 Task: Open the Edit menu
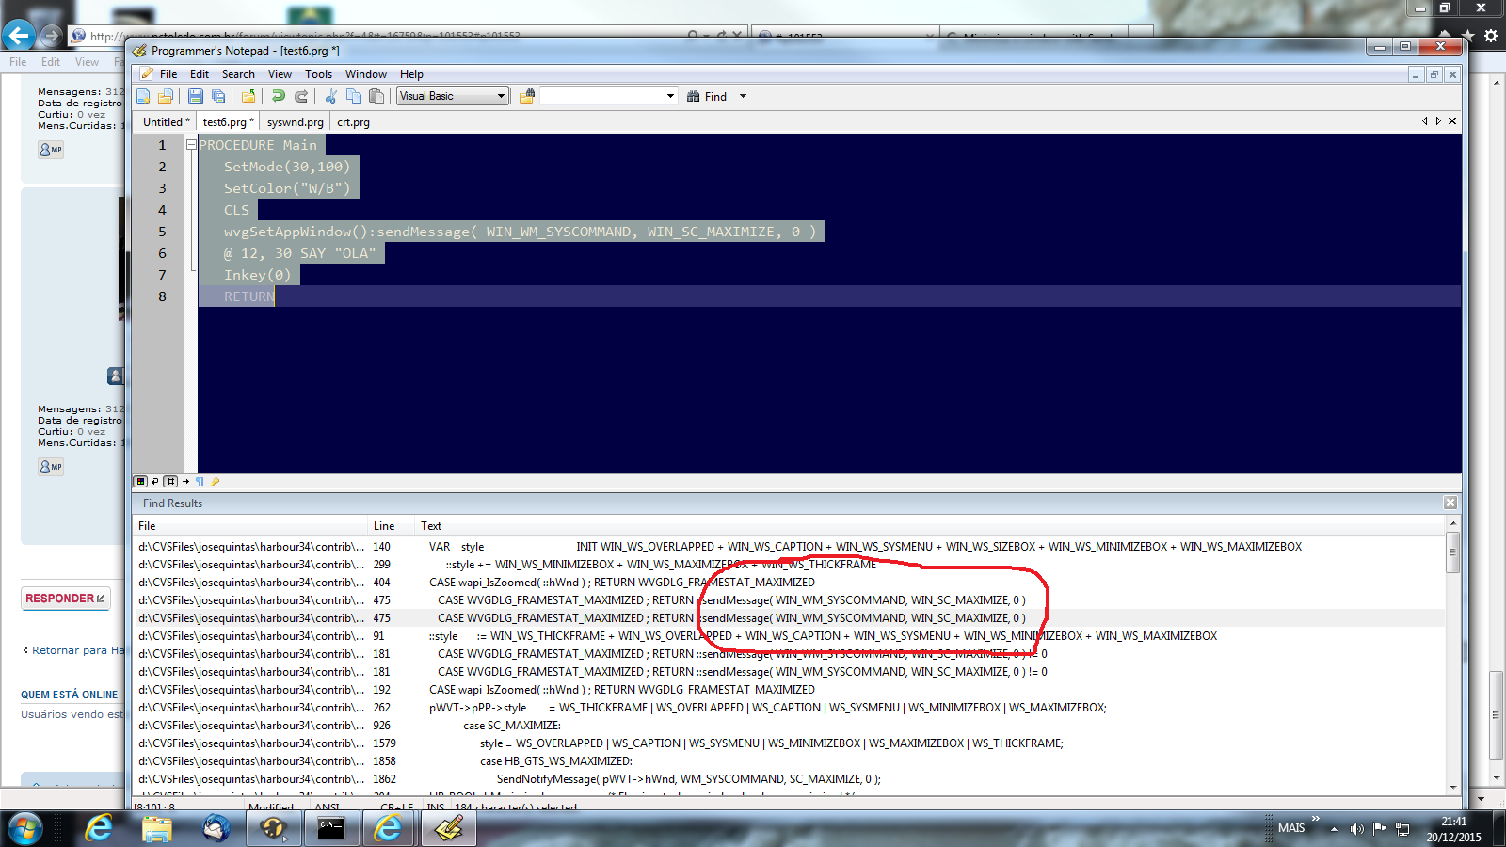200,74
